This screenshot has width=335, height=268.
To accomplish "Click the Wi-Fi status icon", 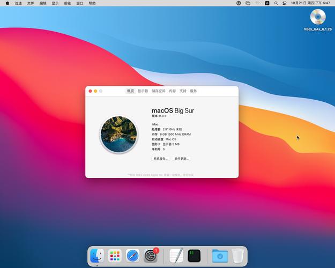I will click(258, 3).
